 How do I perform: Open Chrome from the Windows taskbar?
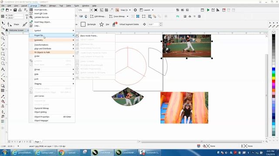69,153
